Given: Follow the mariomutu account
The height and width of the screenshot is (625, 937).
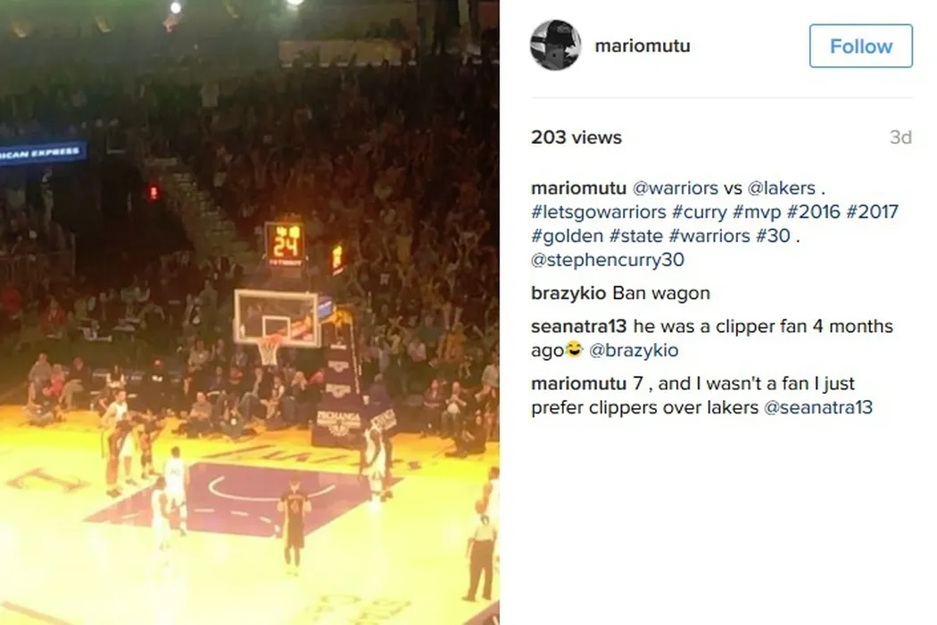Looking at the screenshot, I should click(860, 46).
